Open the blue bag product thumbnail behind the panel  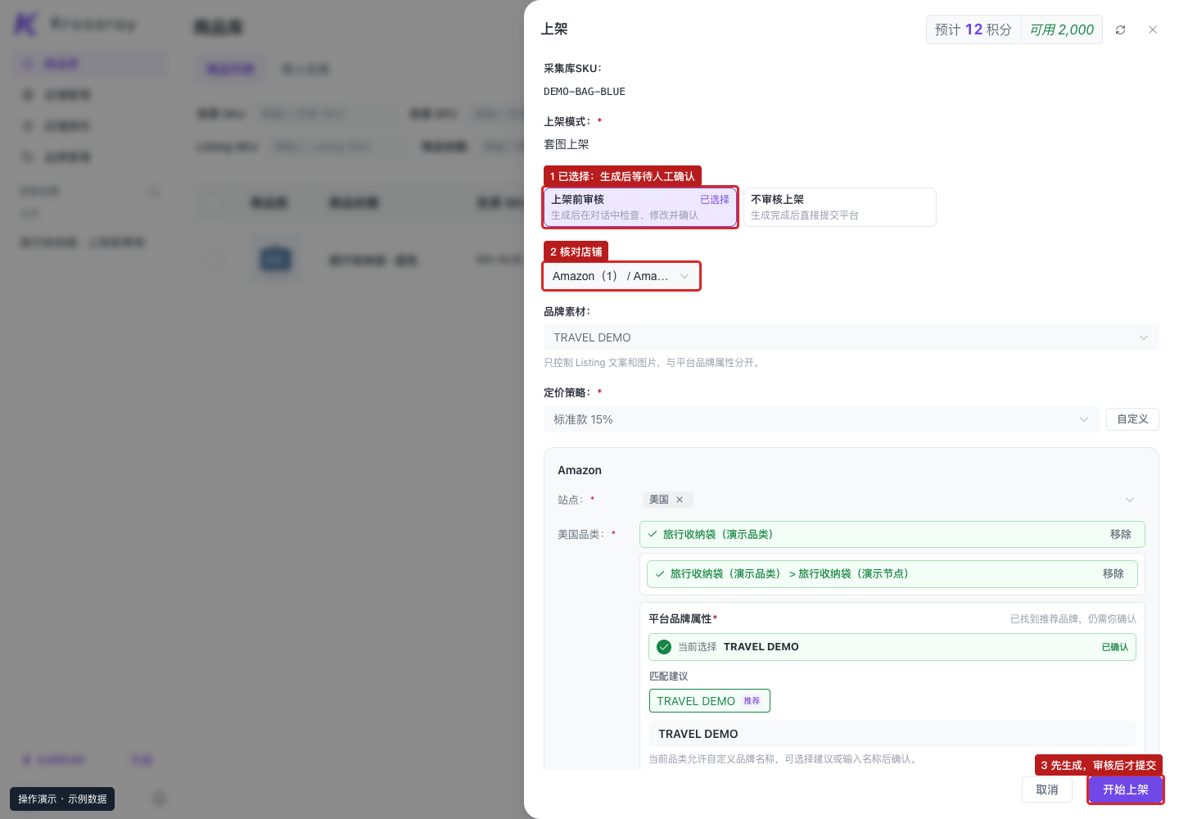tap(275, 260)
